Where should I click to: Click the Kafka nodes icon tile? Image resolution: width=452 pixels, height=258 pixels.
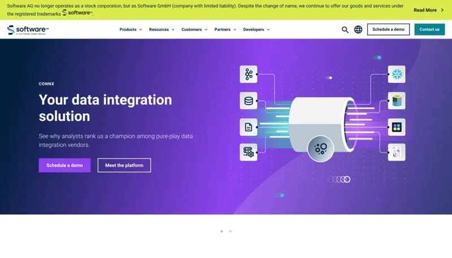[x=249, y=74]
